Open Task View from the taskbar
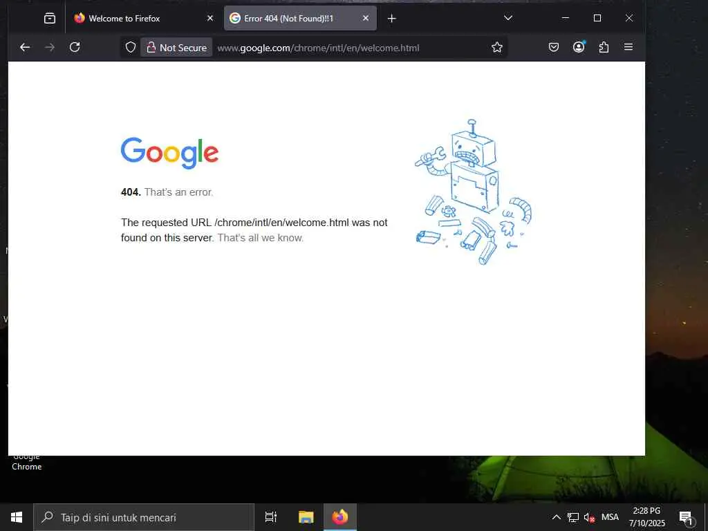 click(x=271, y=517)
